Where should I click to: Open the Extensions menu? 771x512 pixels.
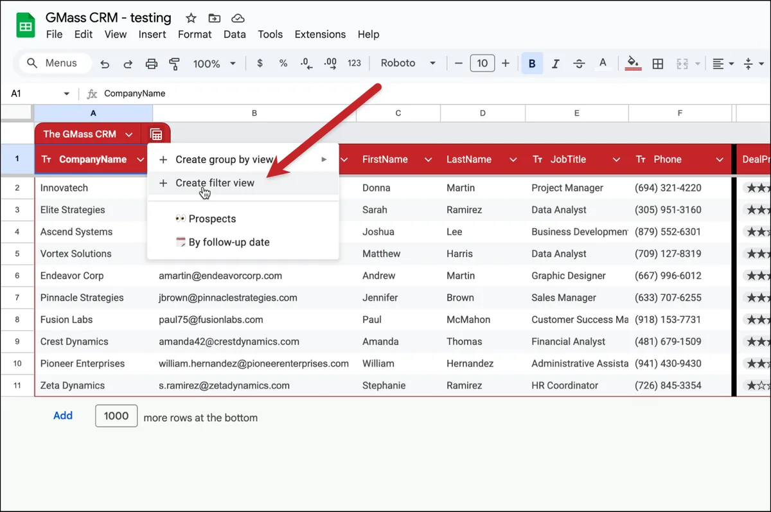(x=320, y=34)
